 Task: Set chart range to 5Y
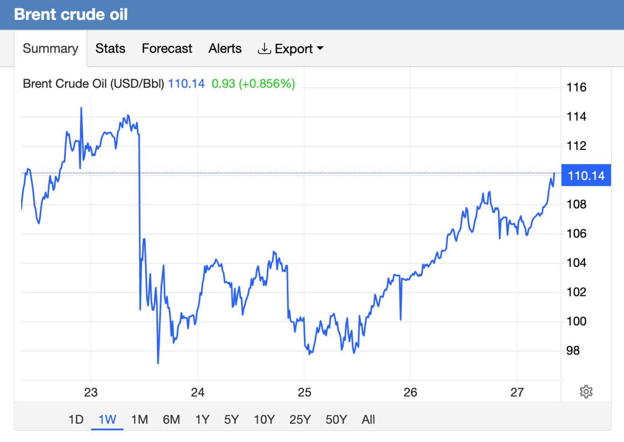click(x=231, y=419)
